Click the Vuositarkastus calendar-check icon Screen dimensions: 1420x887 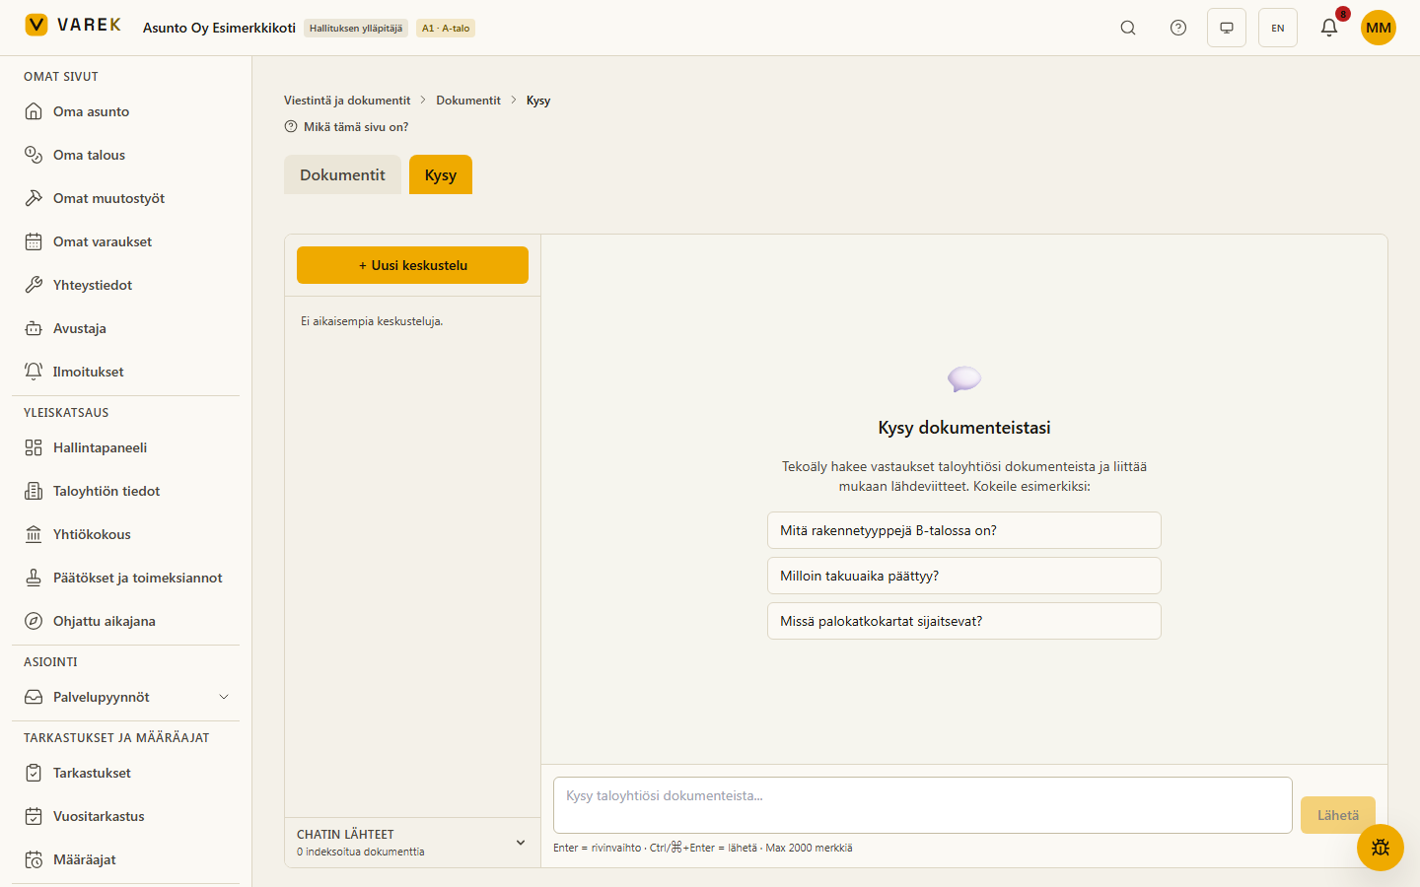[34, 816]
